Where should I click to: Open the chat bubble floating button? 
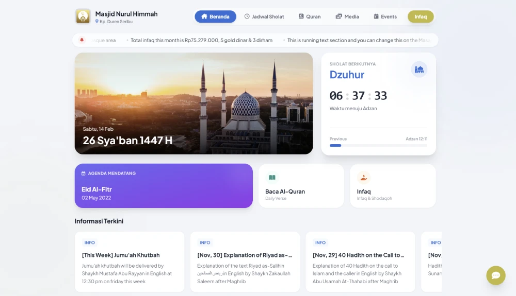pyautogui.click(x=495, y=275)
